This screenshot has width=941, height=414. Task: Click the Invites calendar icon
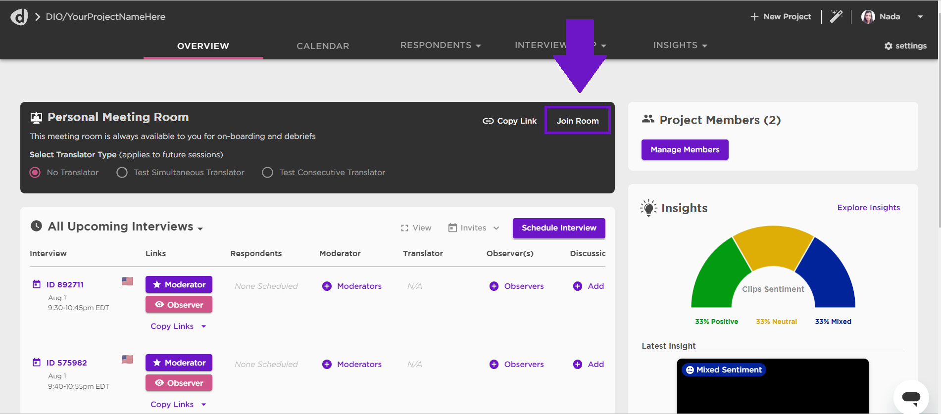click(x=452, y=228)
